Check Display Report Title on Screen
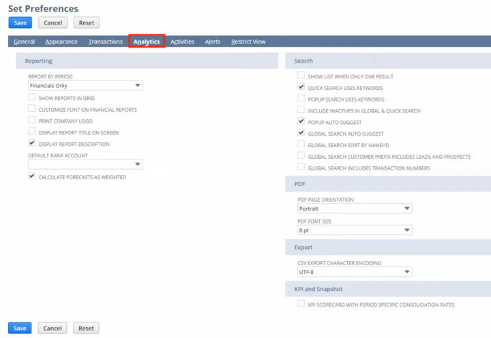491x338 pixels. pyautogui.click(x=31, y=132)
